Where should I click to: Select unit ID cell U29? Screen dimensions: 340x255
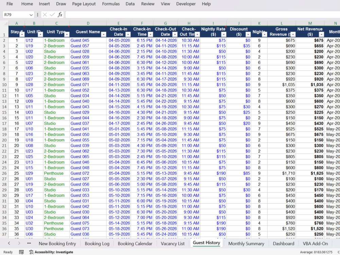[x=34, y=173]
